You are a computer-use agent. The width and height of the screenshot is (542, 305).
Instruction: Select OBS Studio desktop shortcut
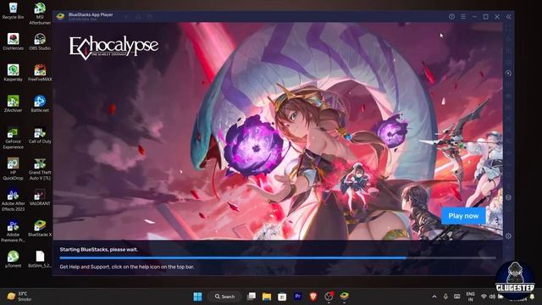40,42
